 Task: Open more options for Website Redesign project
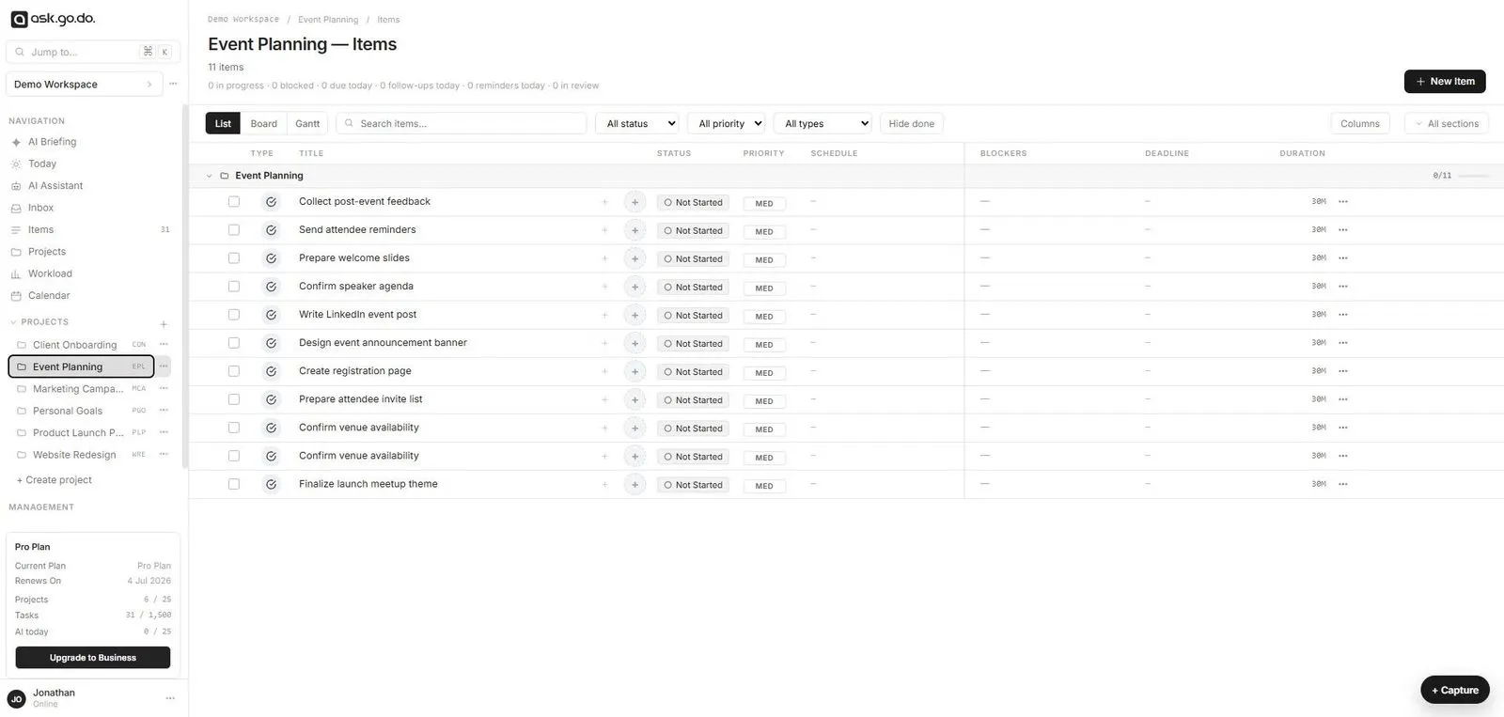pos(164,455)
